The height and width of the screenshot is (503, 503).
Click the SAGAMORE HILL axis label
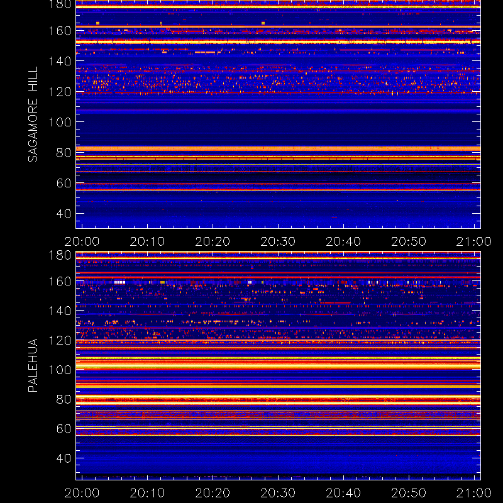pyautogui.click(x=33, y=114)
